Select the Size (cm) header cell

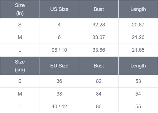pos(20,66)
